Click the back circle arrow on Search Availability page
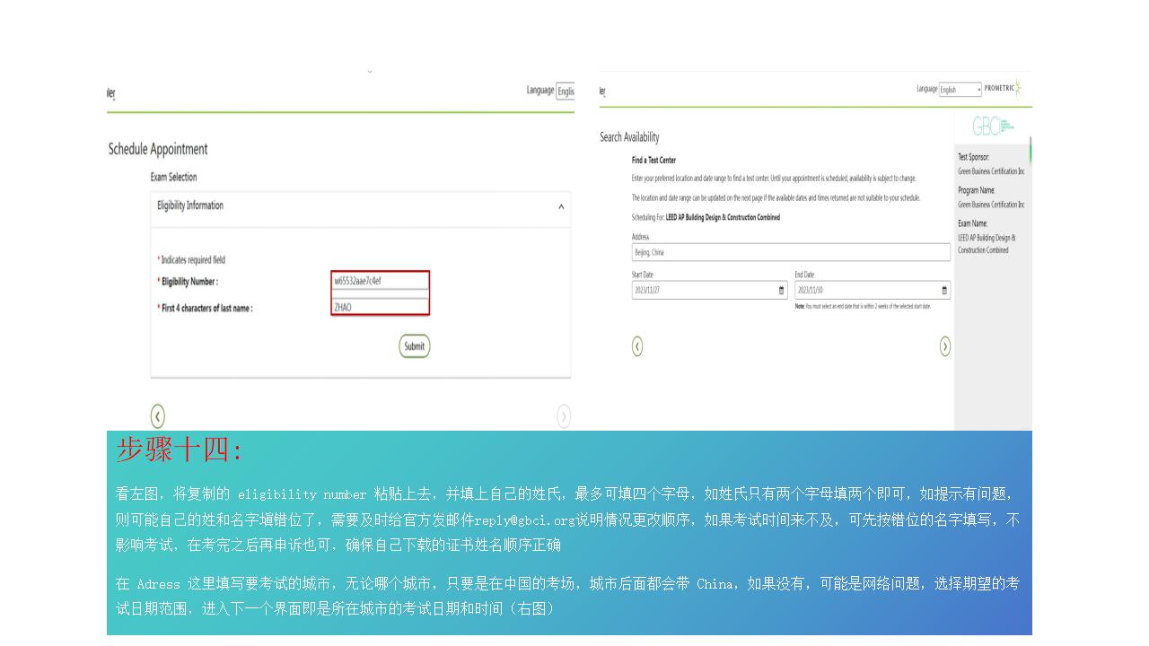Image resolution: width=1149 pixels, height=646 pixels. point(637,346)
